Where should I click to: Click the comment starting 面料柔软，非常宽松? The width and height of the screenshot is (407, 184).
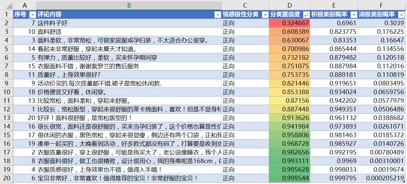coord(129,40)
